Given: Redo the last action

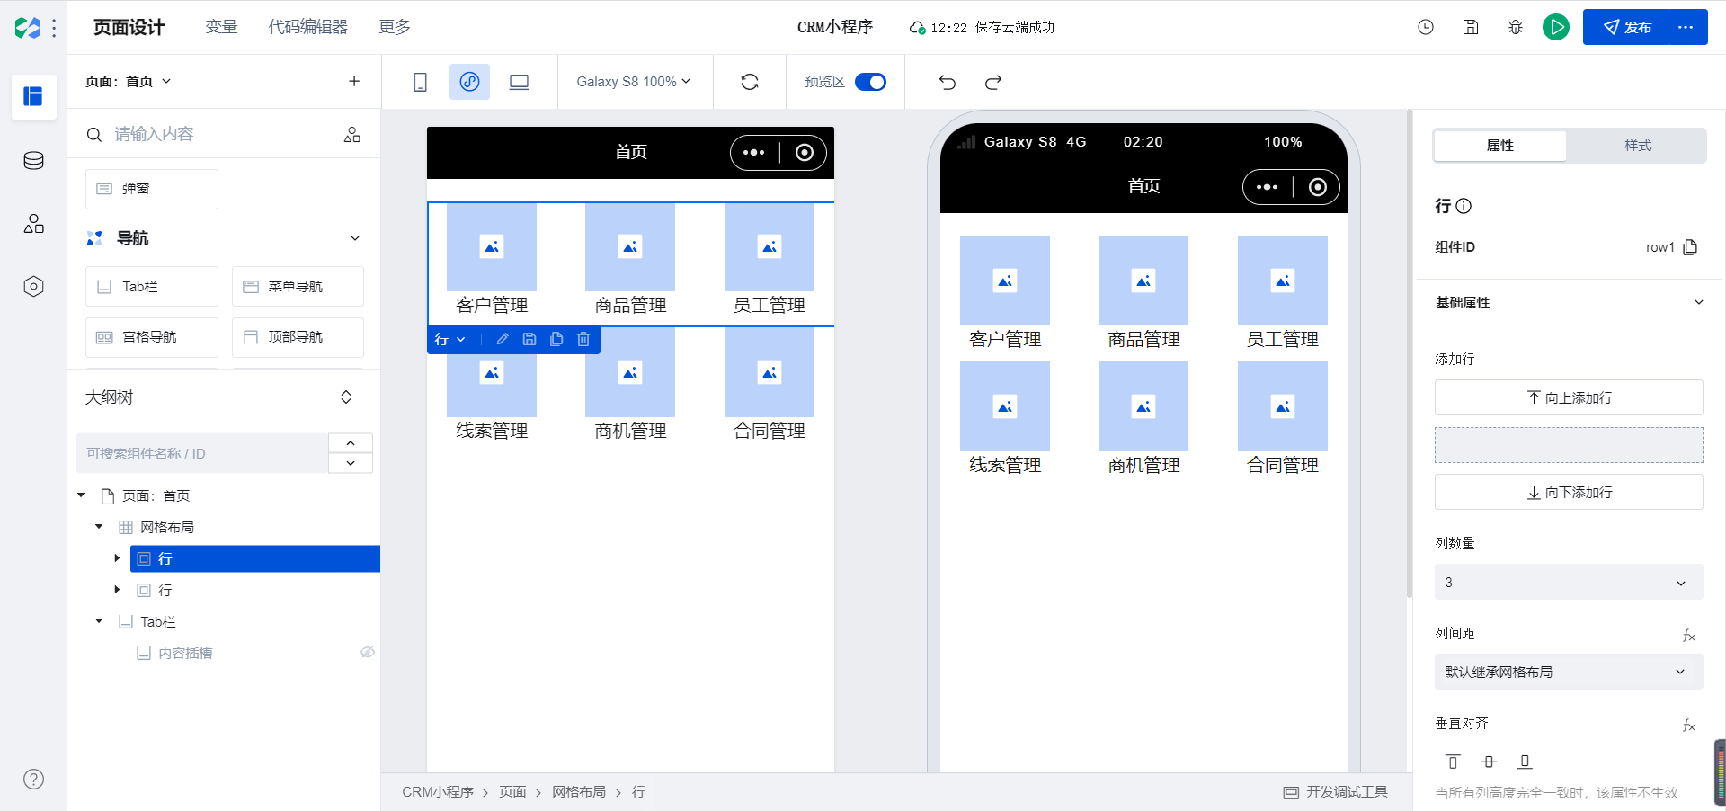Looking at the screenshot, I should (x=992, y=82).
